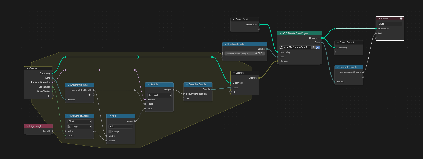423x159 pixels.
Task: Click the user count 2 button in A3D_Iterate node
Action: [x=313, y=47]
